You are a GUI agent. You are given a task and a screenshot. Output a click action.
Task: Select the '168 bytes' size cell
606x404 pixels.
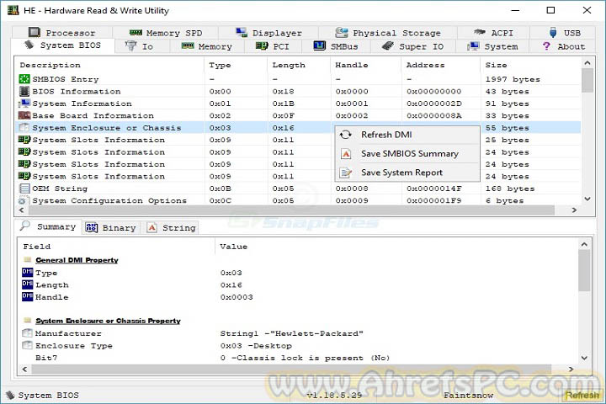coord(510,189)
